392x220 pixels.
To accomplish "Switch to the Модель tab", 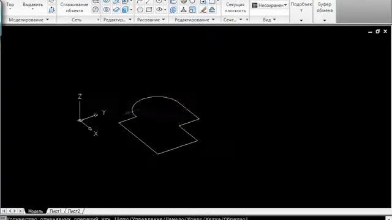I will (36, 211).
